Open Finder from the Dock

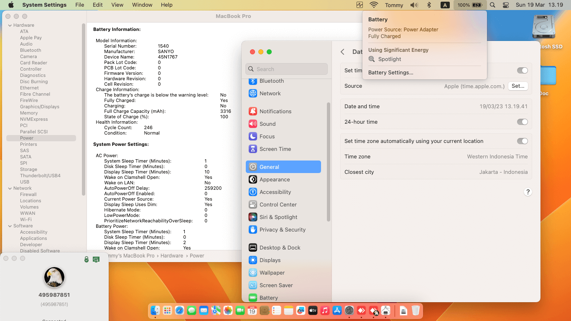[x=155, y=311]
